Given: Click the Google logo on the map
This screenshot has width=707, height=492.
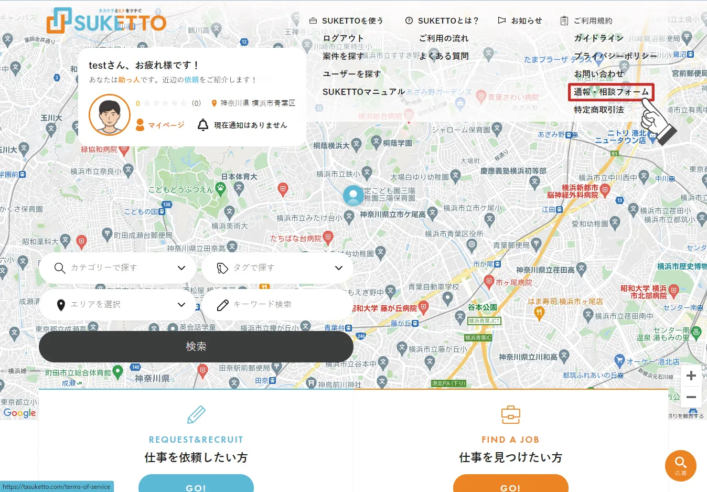Looking at the screenshot, I should click(19, 413).
